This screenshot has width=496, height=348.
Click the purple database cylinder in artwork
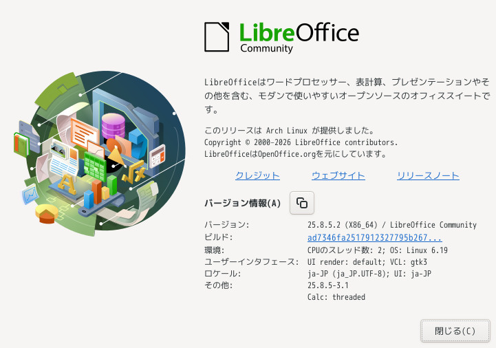click(114, 126)
